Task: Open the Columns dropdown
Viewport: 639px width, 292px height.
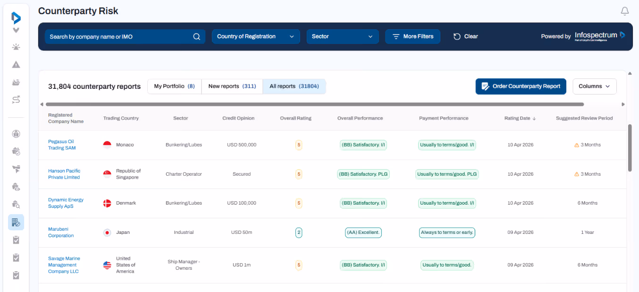Action: coord(595,86)
